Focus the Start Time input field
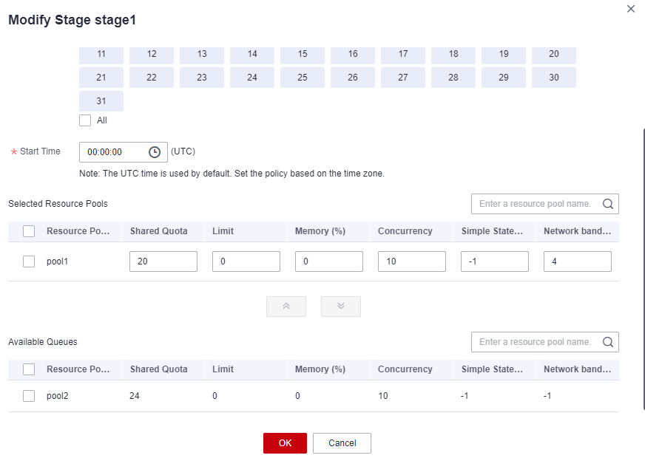The width and height of the screenshot is (645, 458). click(115, 152)
